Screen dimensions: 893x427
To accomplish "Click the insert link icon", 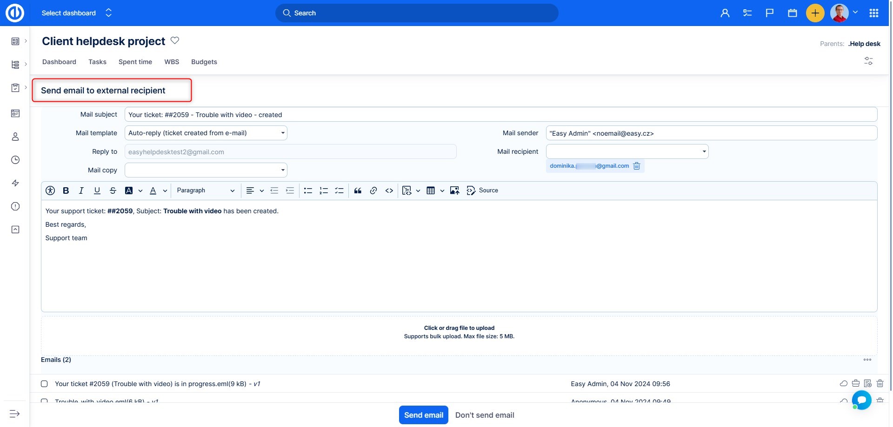I will click(x=373, y=191).
